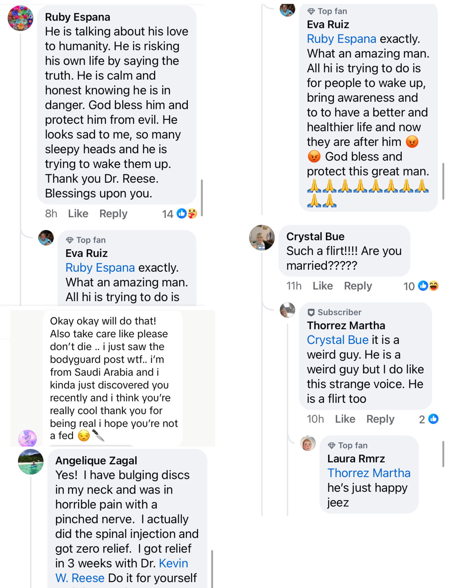Open Angelique Zagal's beach profile photo
454x588 pixels.
31,461
